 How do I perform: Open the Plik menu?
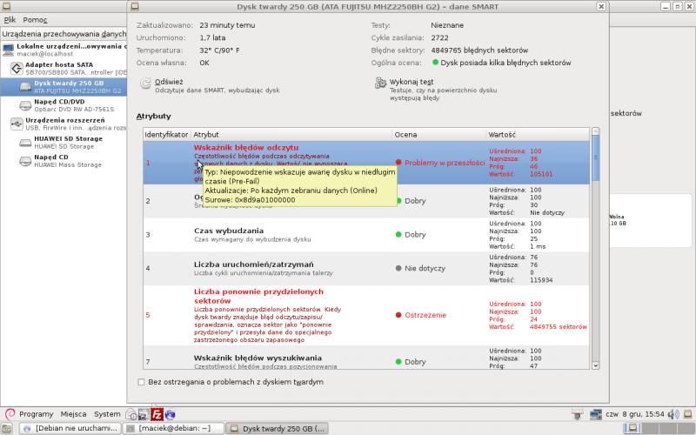pos(10,19)
